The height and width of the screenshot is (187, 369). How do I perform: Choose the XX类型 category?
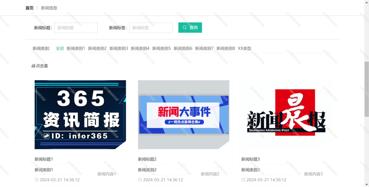tap(245, 48)
